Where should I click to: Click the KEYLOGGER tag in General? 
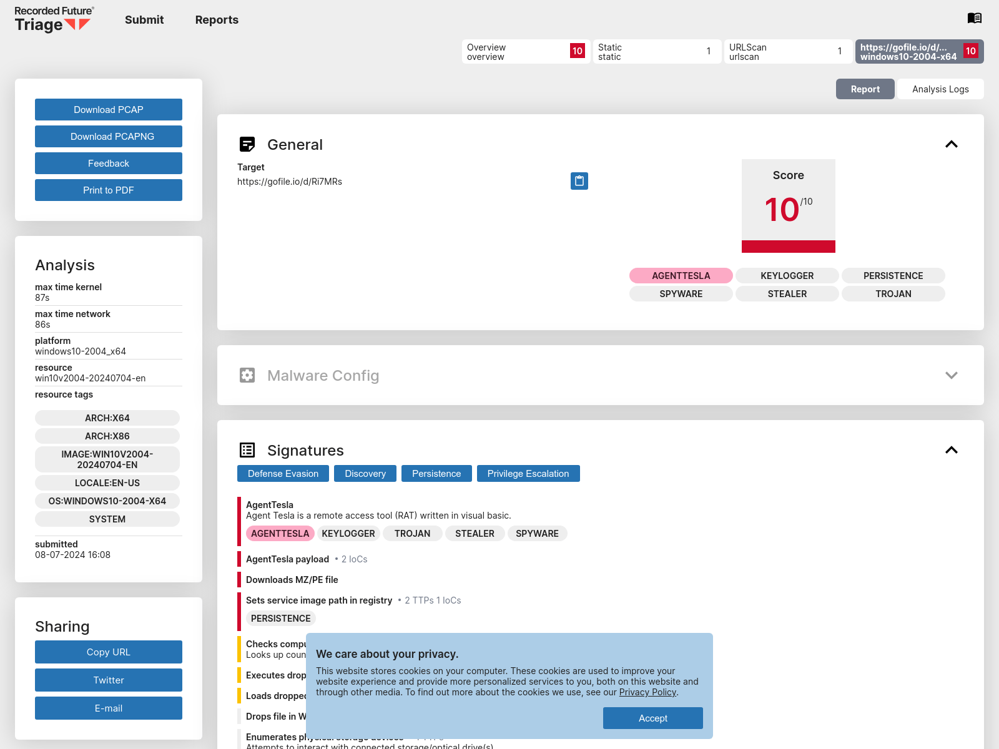click(x=787, y=276)
